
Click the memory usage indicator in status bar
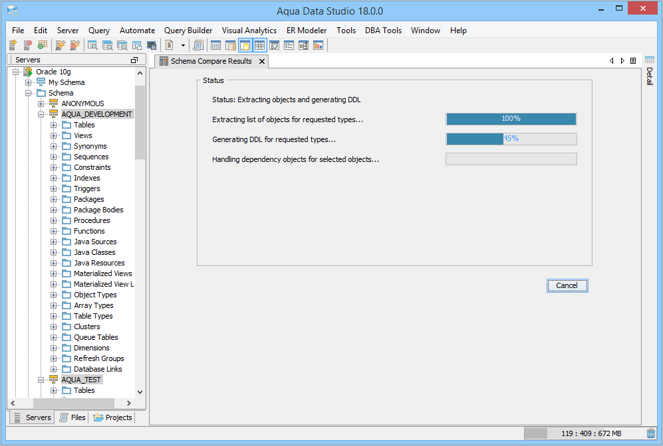pos(585,433)
